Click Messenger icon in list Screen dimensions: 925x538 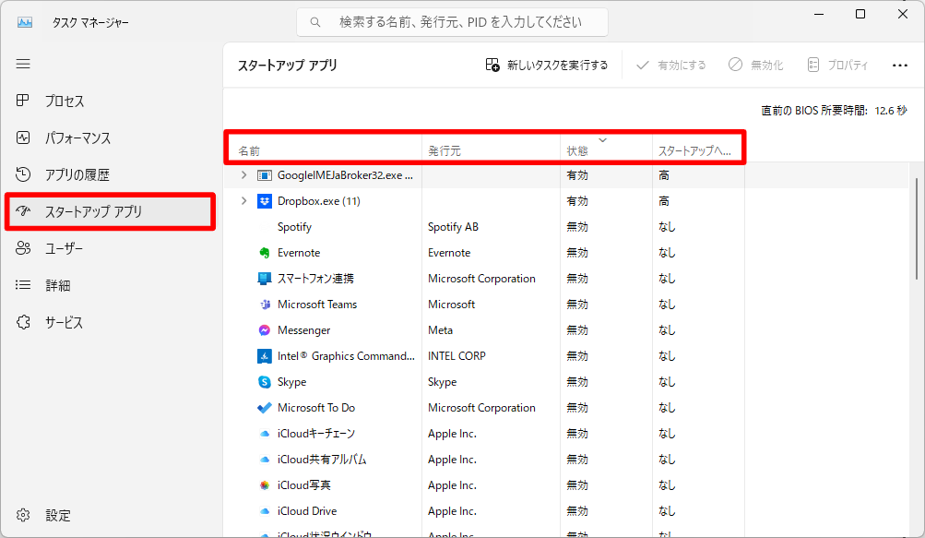click(265, 330)
